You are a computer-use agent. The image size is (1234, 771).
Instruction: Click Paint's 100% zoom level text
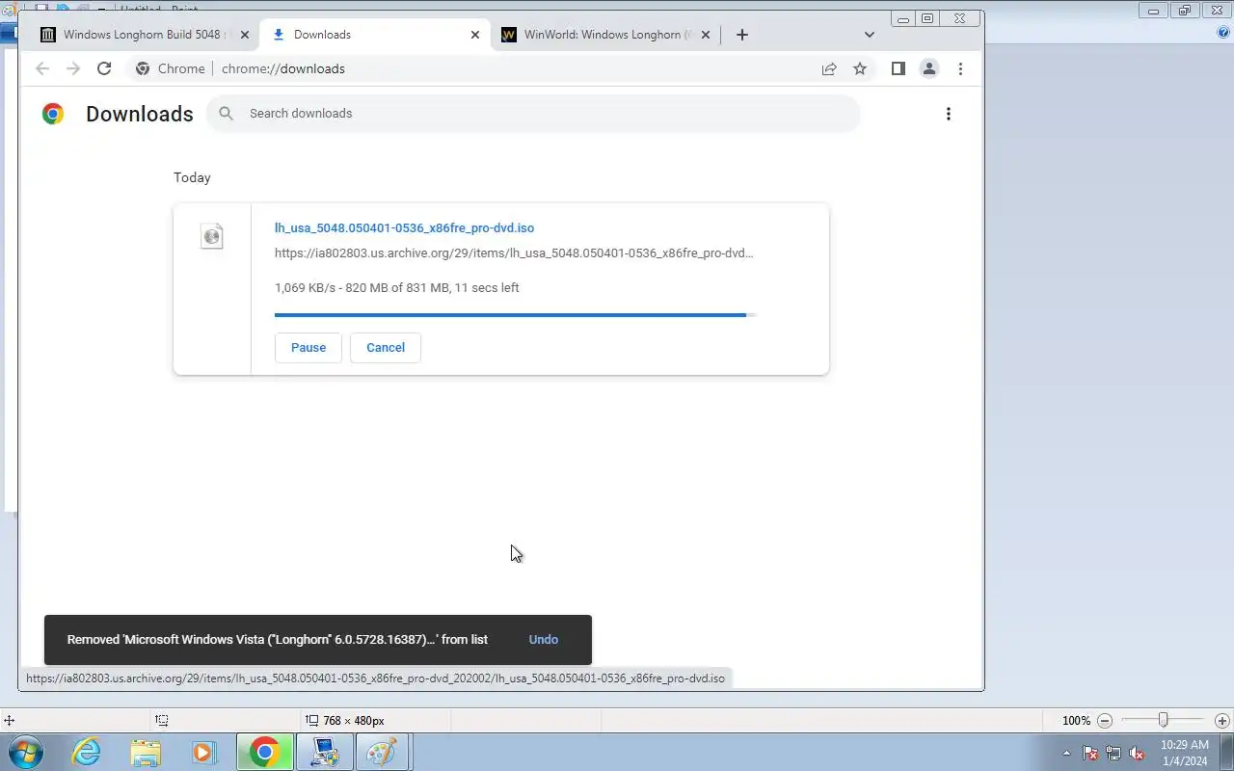[x=1076, y=721]
